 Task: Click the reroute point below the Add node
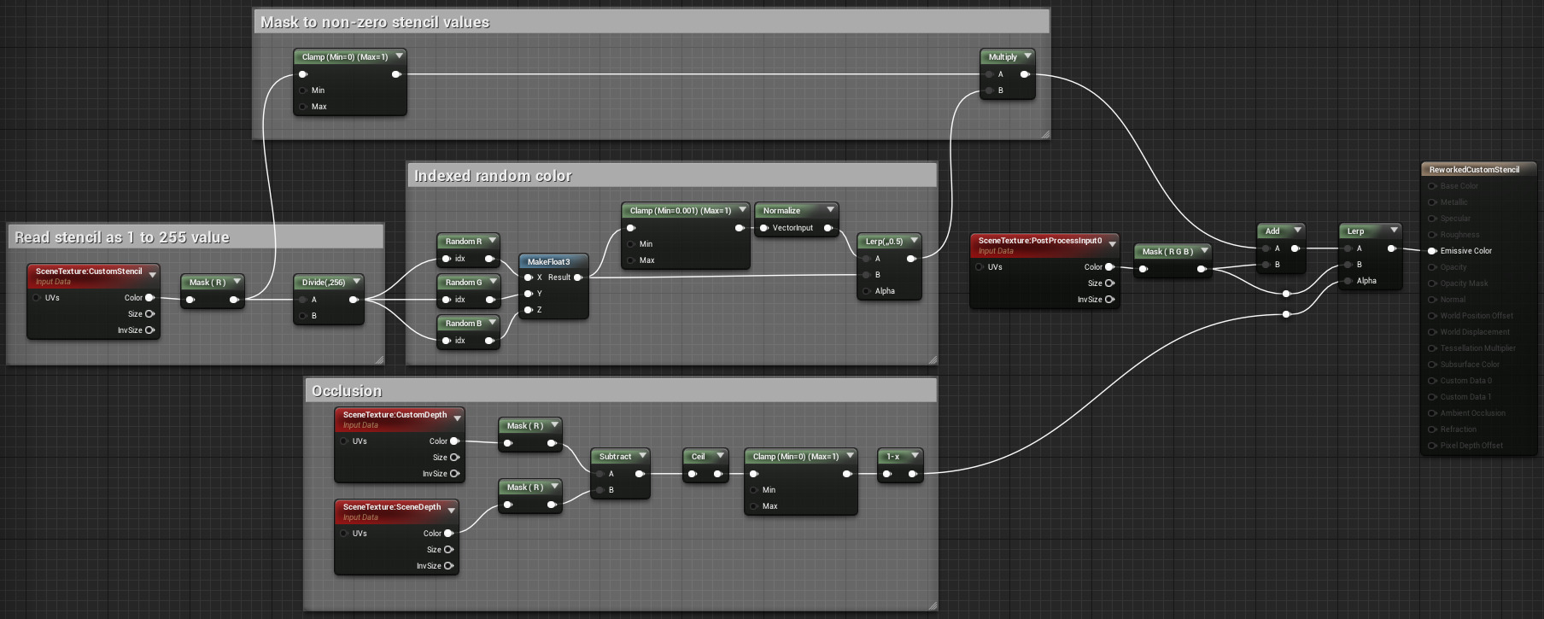[x=1286, y=294]
